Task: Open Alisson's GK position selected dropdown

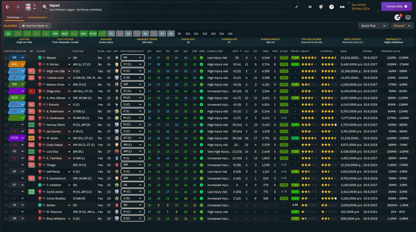Action: [x=17, y=57]
